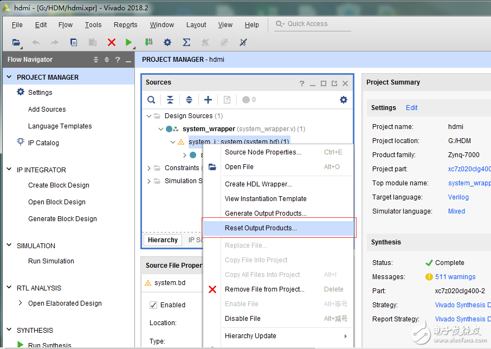491x349 pixels.
Task: Expand all in Flow Navigator header
Action: coord(107,60)
